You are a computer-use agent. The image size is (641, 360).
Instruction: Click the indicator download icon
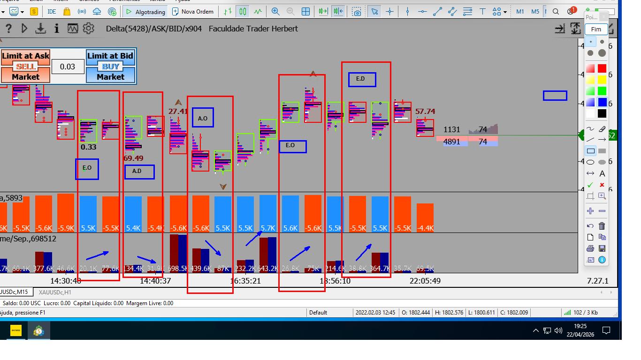(41, 29)
